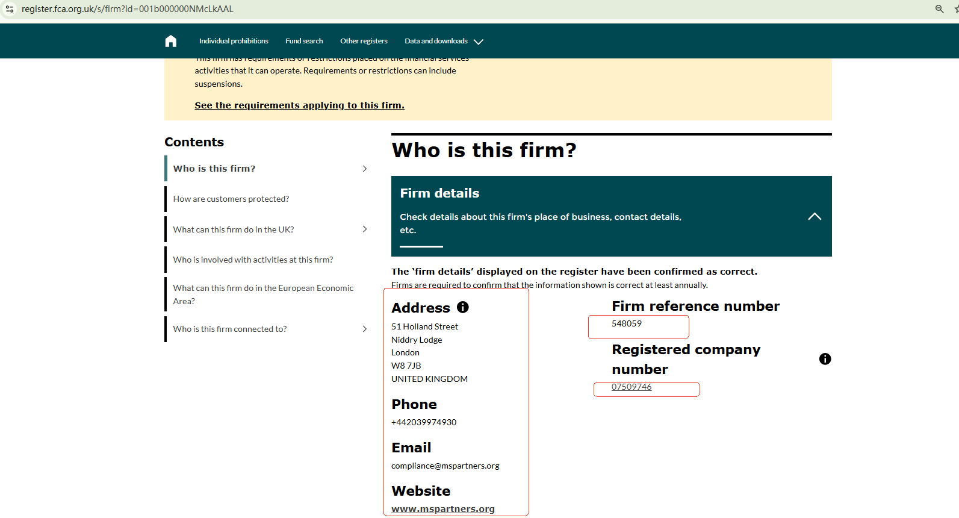This screenshot has width=959, height=518.
Task: Click the 'Firm details' panel heading
Action: pyautogui.click(x=439, y=193)
